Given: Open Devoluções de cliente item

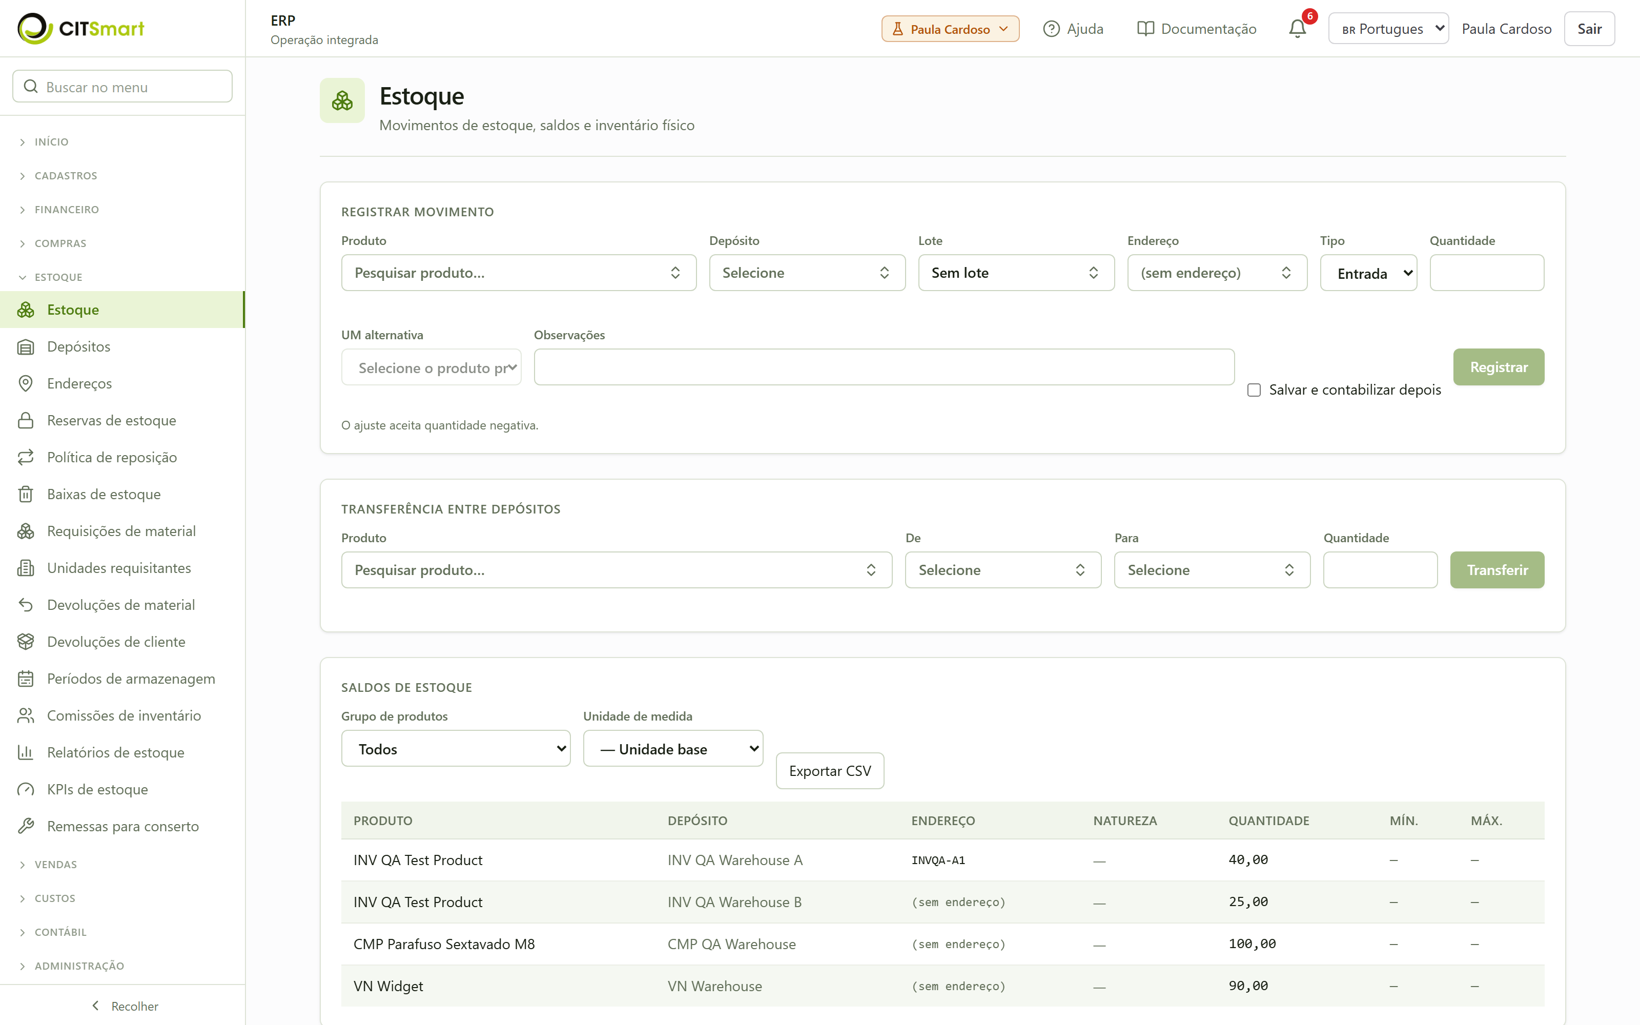Looking at the screenshot, I should 122,642.
